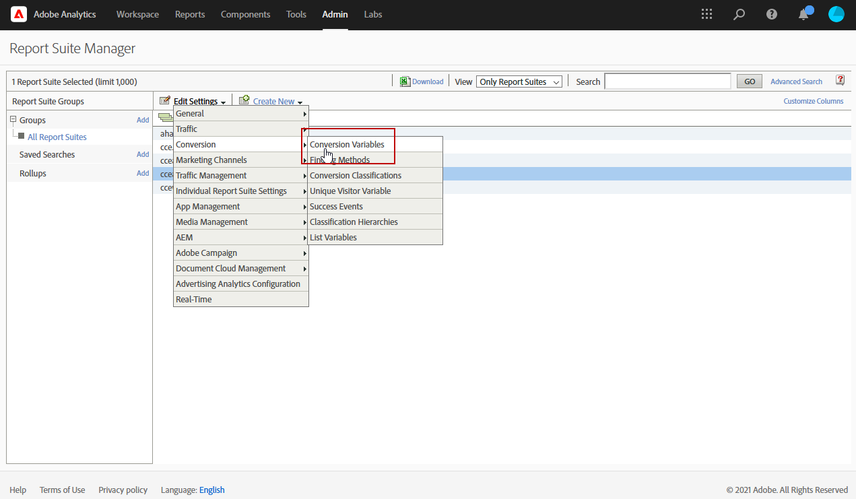This screenshot has width=856, height=499.
Task: Open the red help icon beside Advanced Search
Action: [x=840, y=80]
